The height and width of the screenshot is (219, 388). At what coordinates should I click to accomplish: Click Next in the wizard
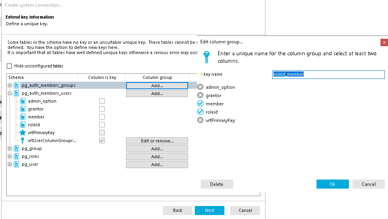click(x=209, y=210)
